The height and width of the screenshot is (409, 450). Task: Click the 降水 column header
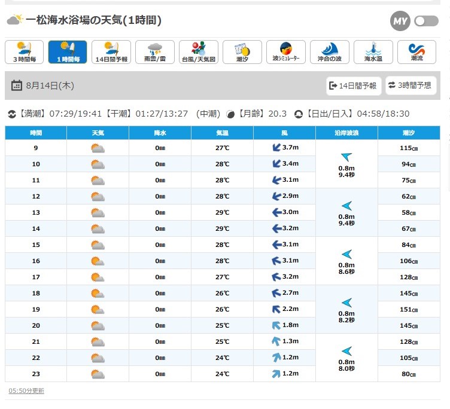[x=160, y=133]
